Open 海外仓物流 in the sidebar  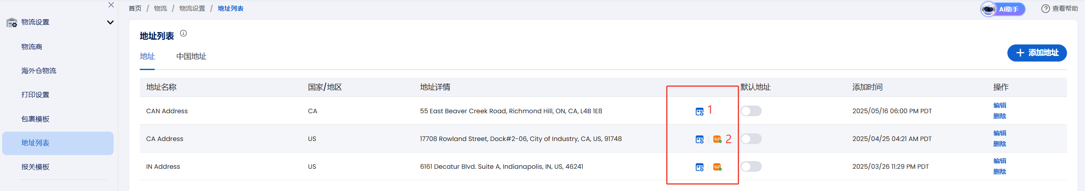[39, 71]
